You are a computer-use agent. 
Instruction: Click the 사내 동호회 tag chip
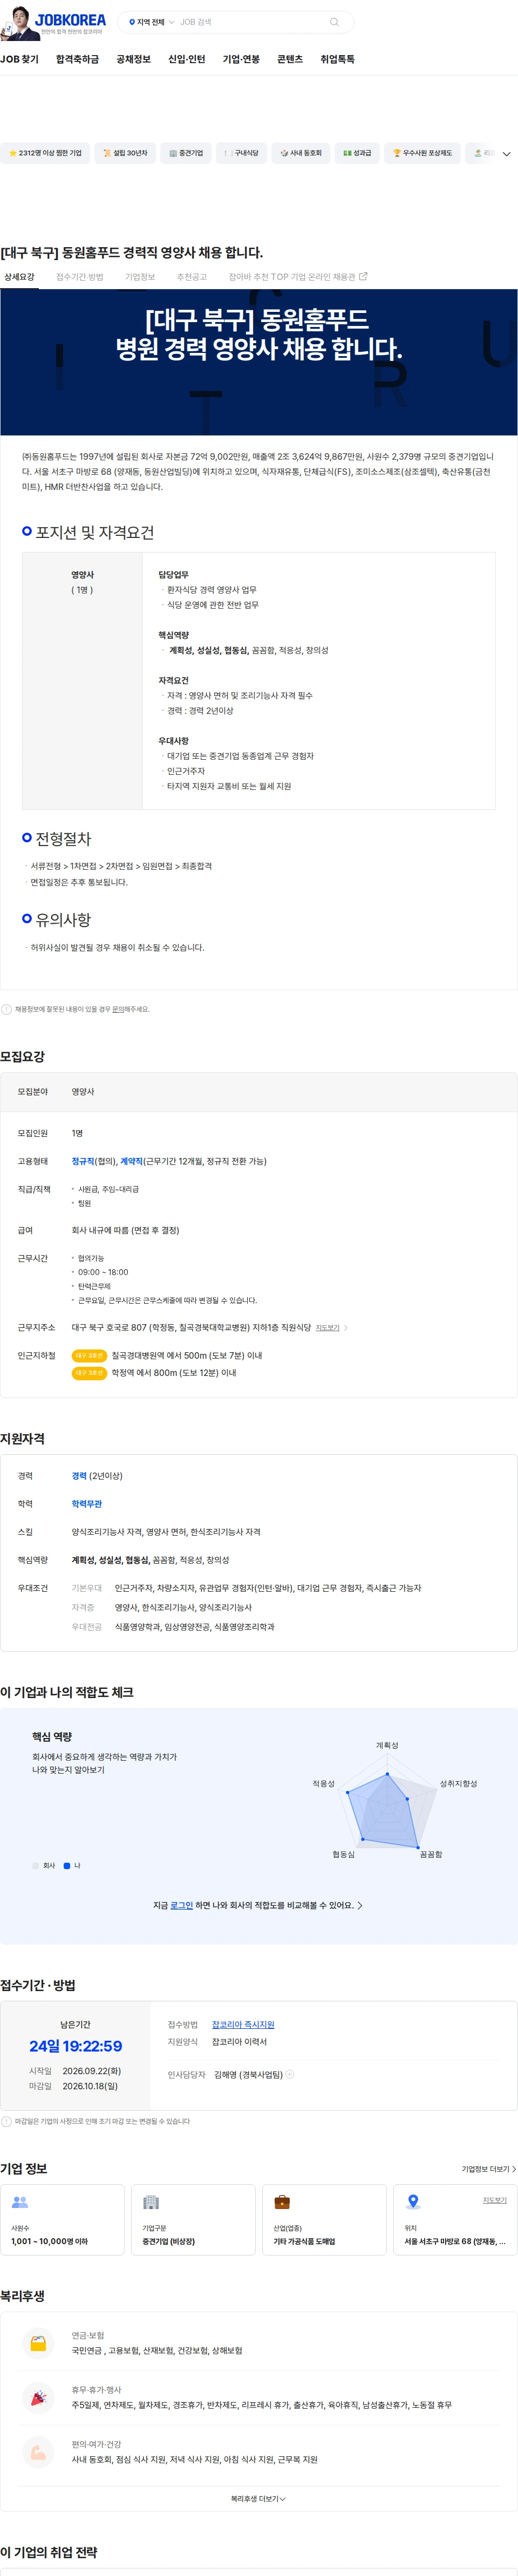pyautogui.click(x=300, y=153)
